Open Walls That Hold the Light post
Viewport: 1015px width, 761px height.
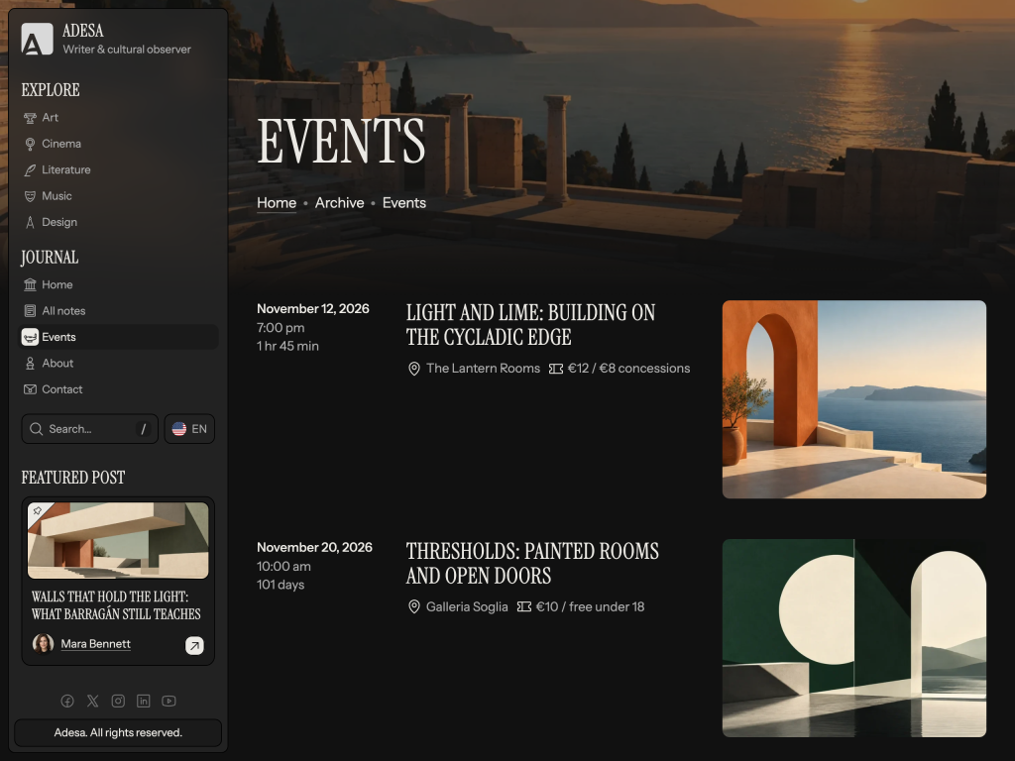(117, 605)
